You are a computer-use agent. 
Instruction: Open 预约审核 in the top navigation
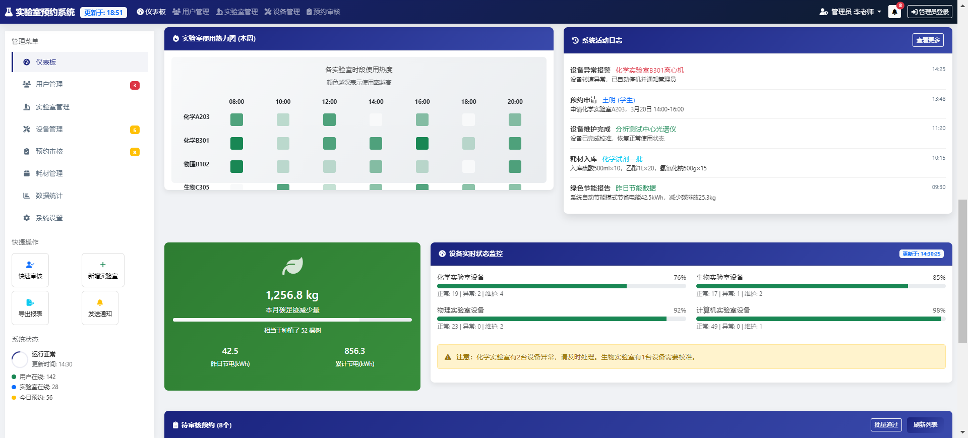(x=324, y=12)
